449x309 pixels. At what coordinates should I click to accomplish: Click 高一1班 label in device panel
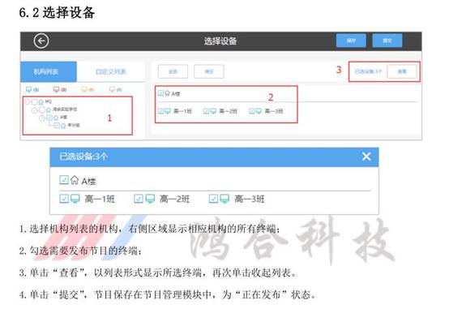[182, 111]
